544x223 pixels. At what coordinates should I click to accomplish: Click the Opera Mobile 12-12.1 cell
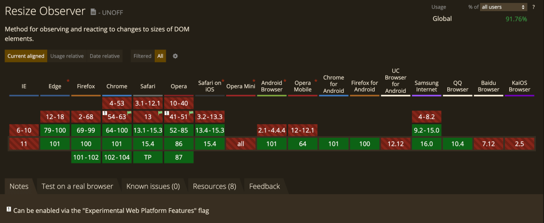click(303, 130)
